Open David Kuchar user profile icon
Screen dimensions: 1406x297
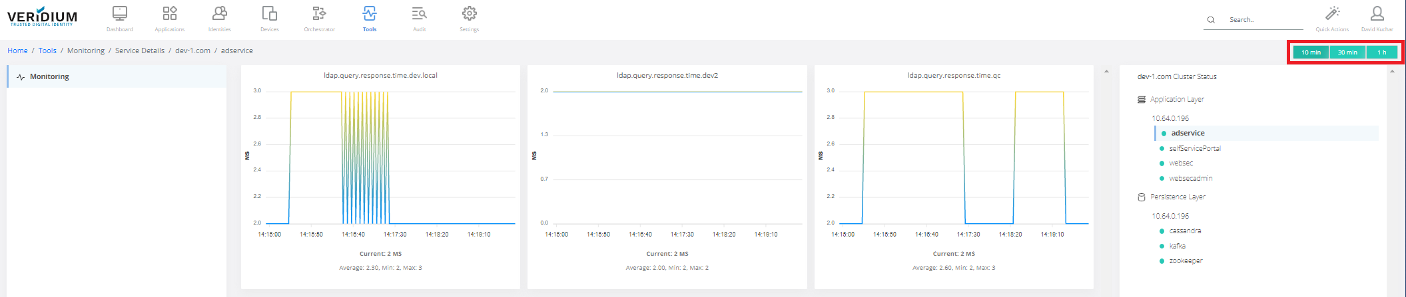point(1377,14)
